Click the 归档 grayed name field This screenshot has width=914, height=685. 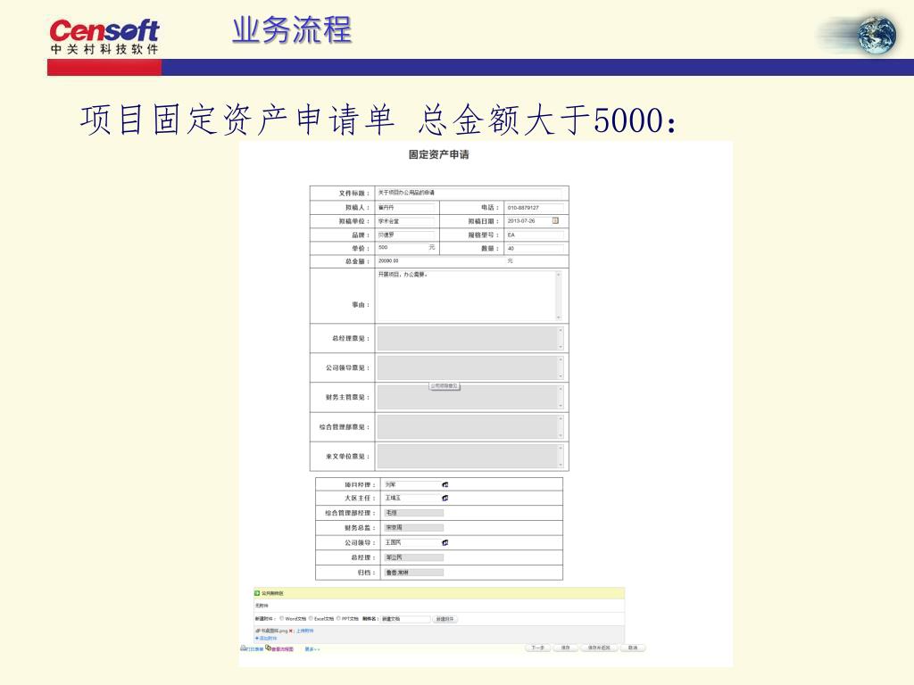click(x=414, y=573)
